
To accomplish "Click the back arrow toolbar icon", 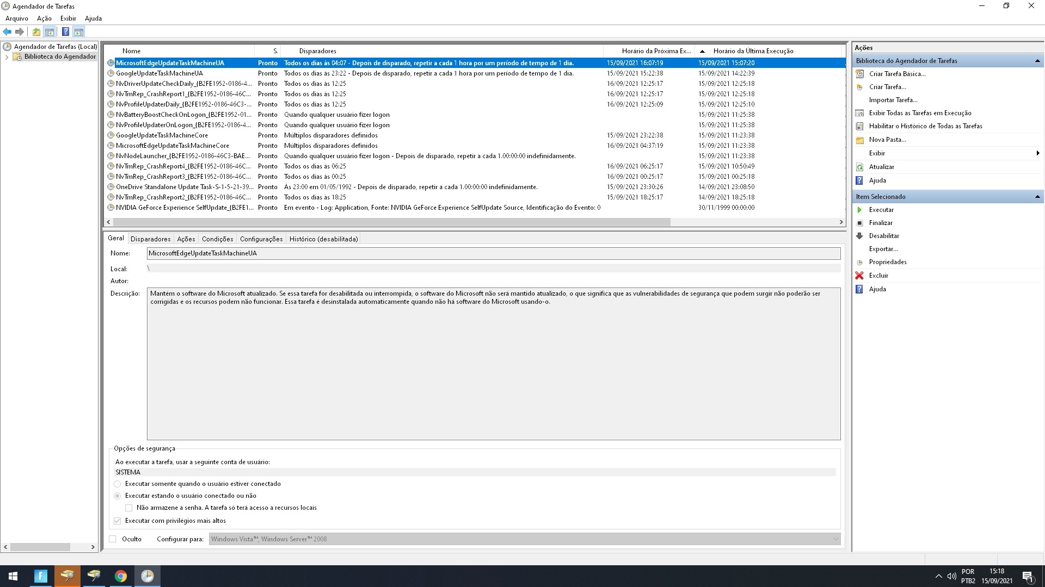I will click(x=7, y=32).
